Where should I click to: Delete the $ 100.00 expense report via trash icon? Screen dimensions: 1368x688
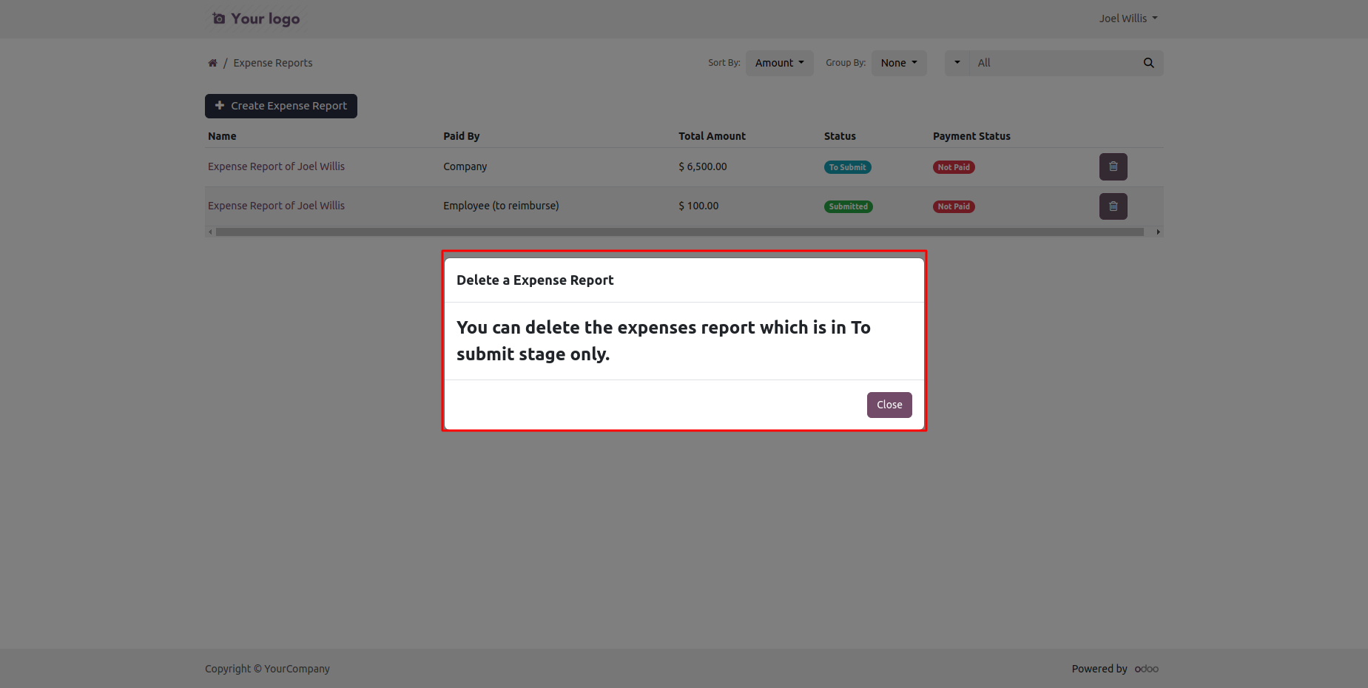point(1113,206)
